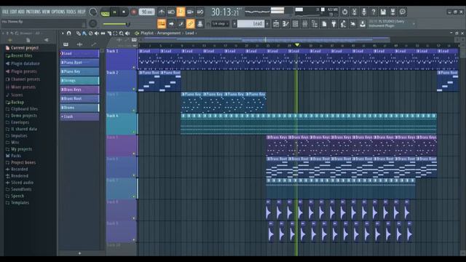Open the Browser view icon

point(315,24)
